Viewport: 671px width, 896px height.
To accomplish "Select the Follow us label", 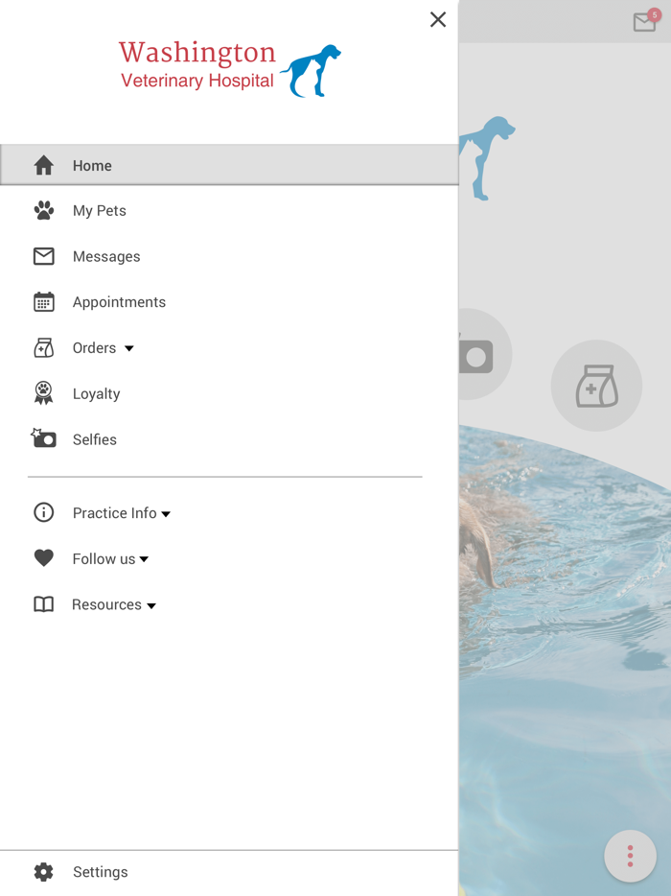I will [x=104, y=559].
